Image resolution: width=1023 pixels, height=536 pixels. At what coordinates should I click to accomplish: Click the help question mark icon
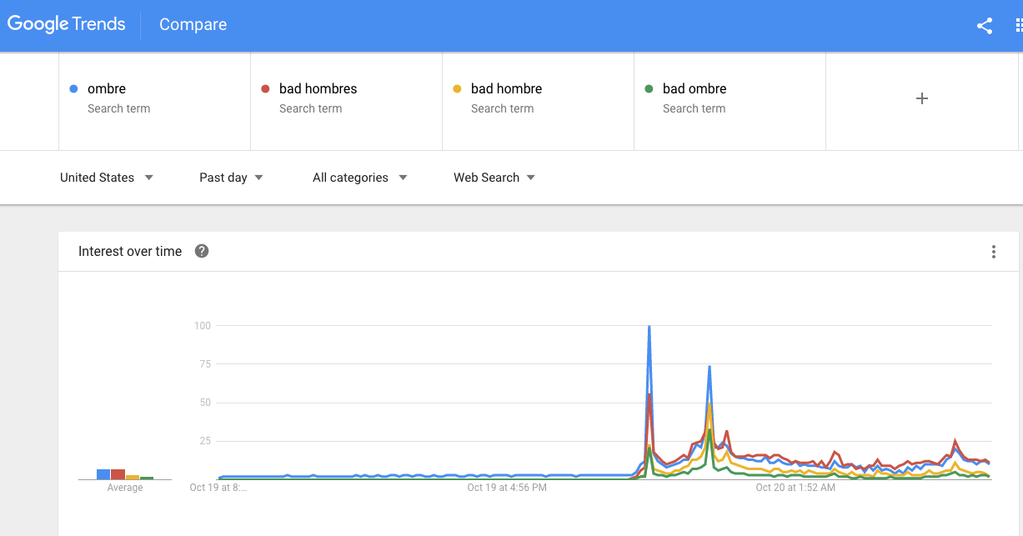point(201,250)
